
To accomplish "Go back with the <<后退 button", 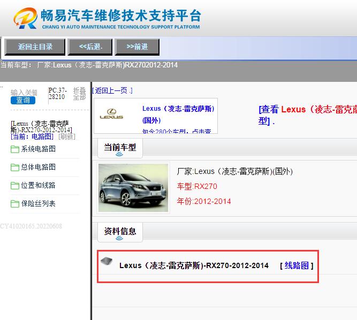I will (90, 47).
